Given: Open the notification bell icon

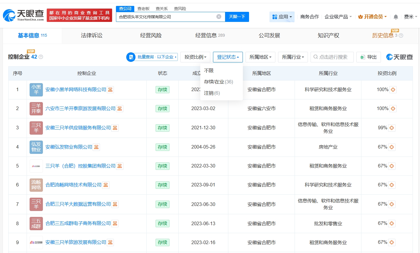Looking at the screenshot, I should pyautogui.click(x=395, y=17).
